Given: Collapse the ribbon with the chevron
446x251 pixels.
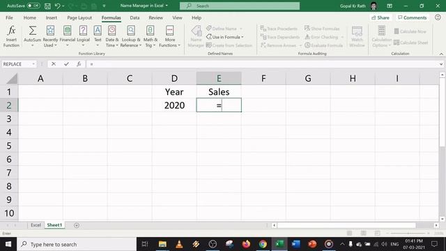Looking at the screenshot, I should 441,54.
